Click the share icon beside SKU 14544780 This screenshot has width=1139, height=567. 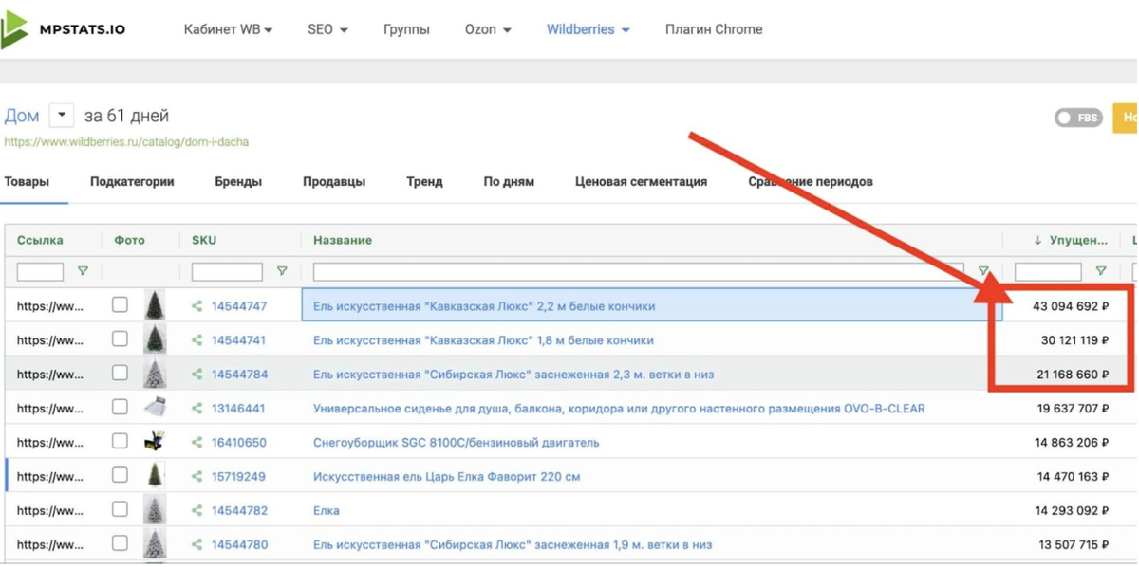coord(197,545)
